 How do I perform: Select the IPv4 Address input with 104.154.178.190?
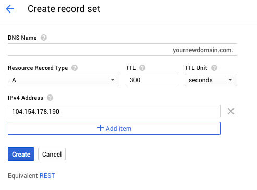pyautogui.click(x=114, y=111)
